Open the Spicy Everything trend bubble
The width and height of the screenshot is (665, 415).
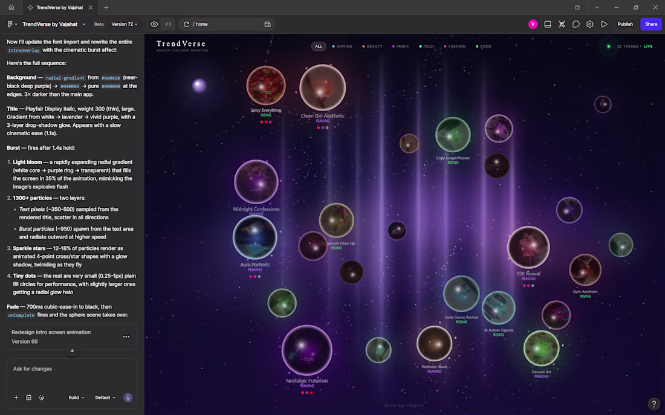(x=266, y=86)
